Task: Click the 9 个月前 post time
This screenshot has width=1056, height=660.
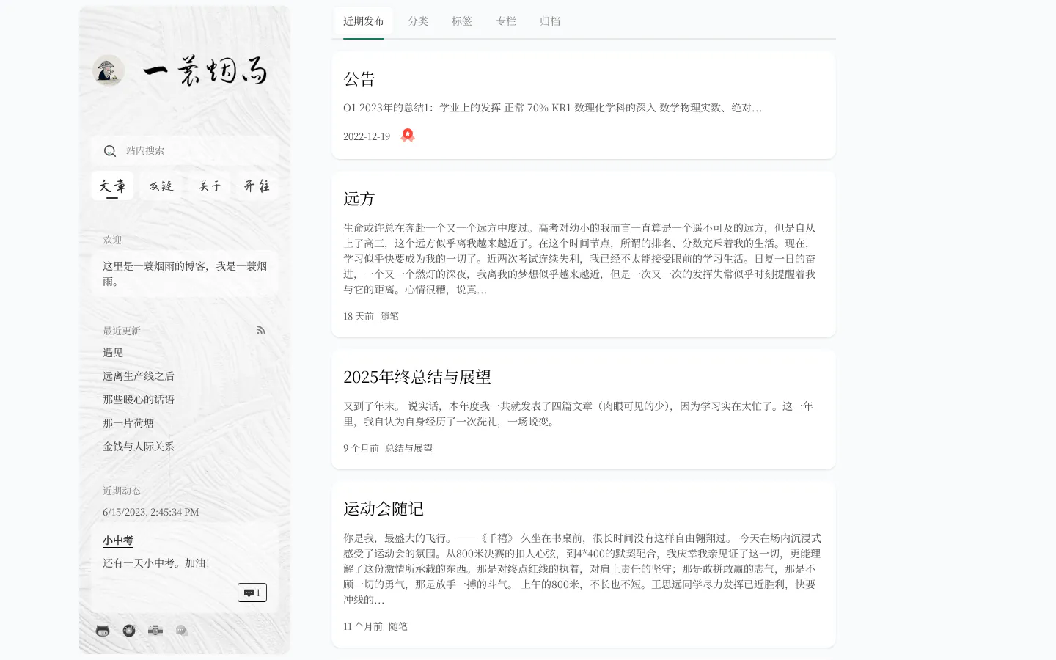Action: [361, 448]
